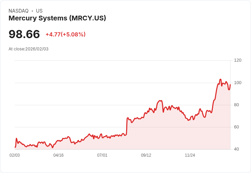Click the 40 y-axis label

click(236, 149)
